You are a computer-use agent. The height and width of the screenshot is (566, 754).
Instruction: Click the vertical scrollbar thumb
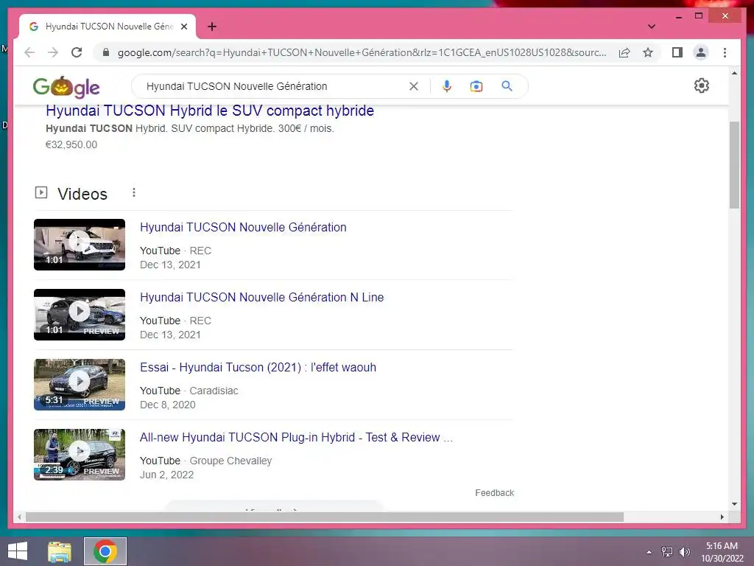coord(734,165)
